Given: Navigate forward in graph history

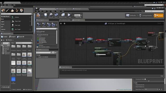Looking at the screenshot, I should 64,24.
